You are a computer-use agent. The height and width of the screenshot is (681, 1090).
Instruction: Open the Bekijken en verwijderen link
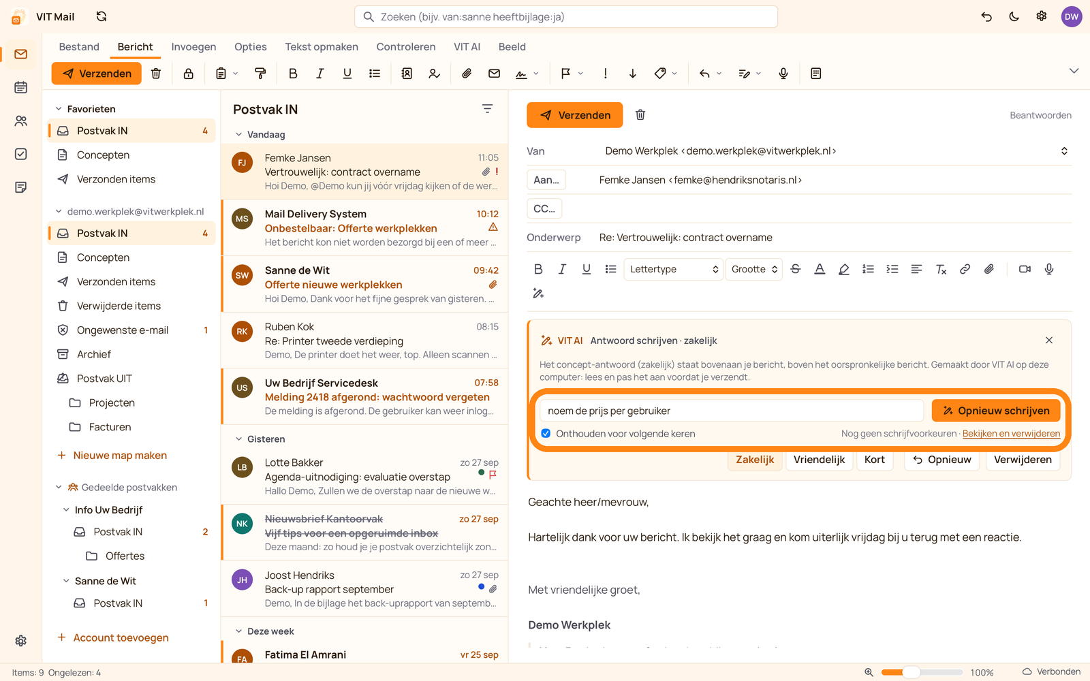(1011, 434)
